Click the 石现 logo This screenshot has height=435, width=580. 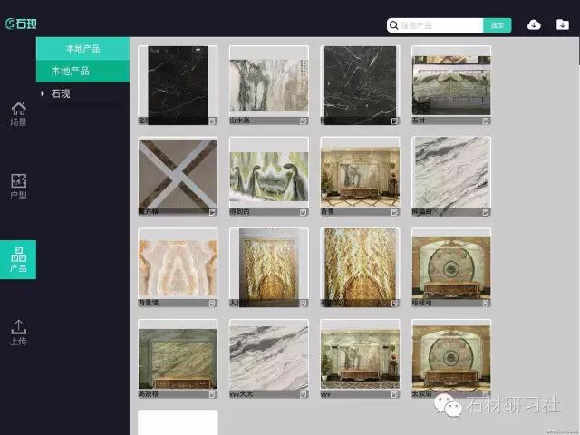pos(21,24)
